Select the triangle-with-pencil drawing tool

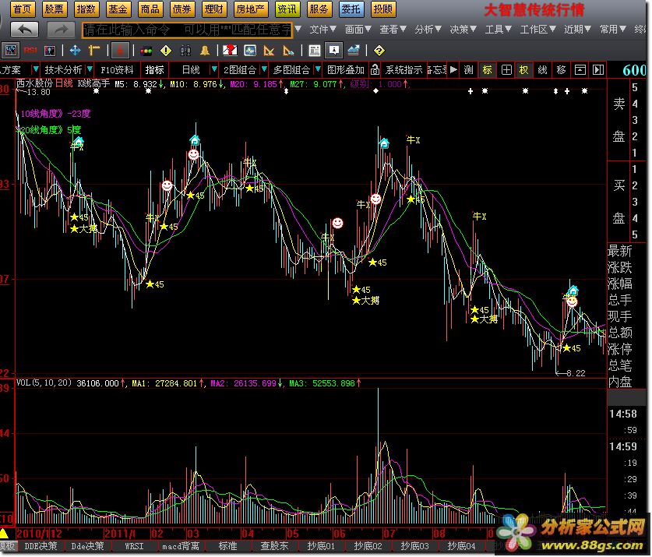288,51
